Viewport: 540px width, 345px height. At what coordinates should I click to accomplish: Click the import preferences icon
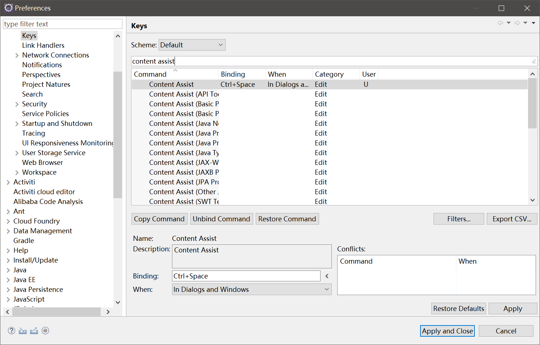pyautogui.click(x=23, y=331)
